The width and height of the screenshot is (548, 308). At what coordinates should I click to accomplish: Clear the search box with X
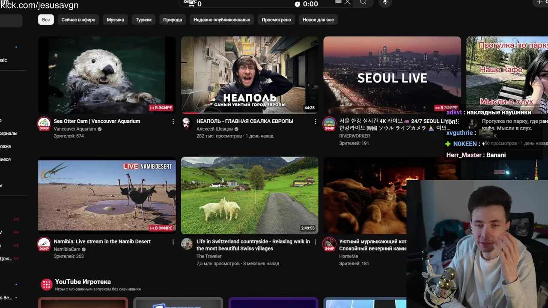coord(347,2)
